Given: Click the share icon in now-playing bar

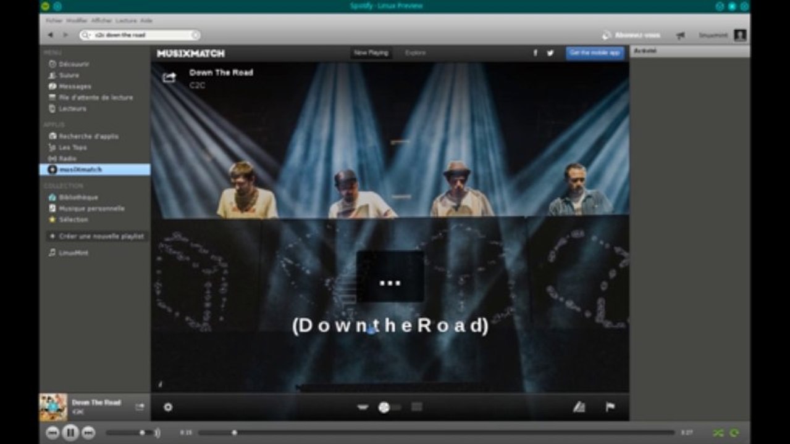Looking at the screenshot, I should point(140,407).
